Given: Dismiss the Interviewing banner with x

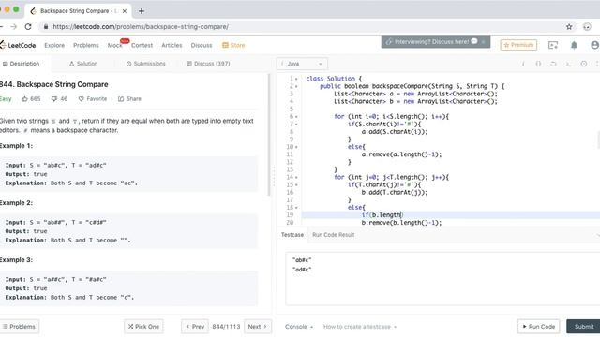Looking at the screenshot, I should coord(484,41).
